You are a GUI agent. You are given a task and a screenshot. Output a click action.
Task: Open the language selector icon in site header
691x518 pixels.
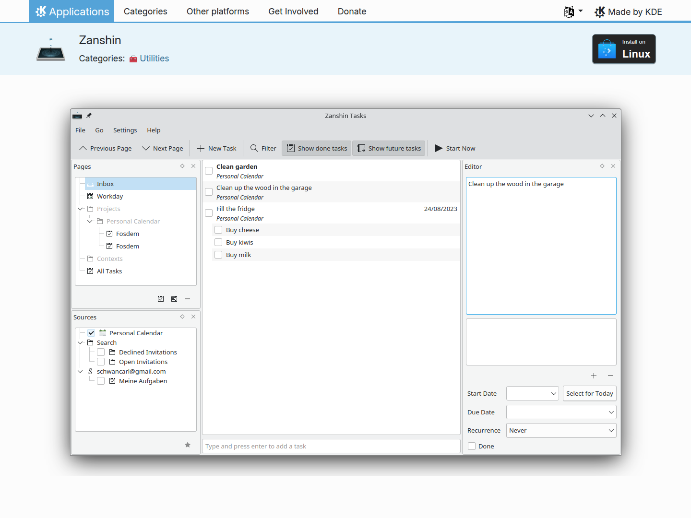pos(573,12)
